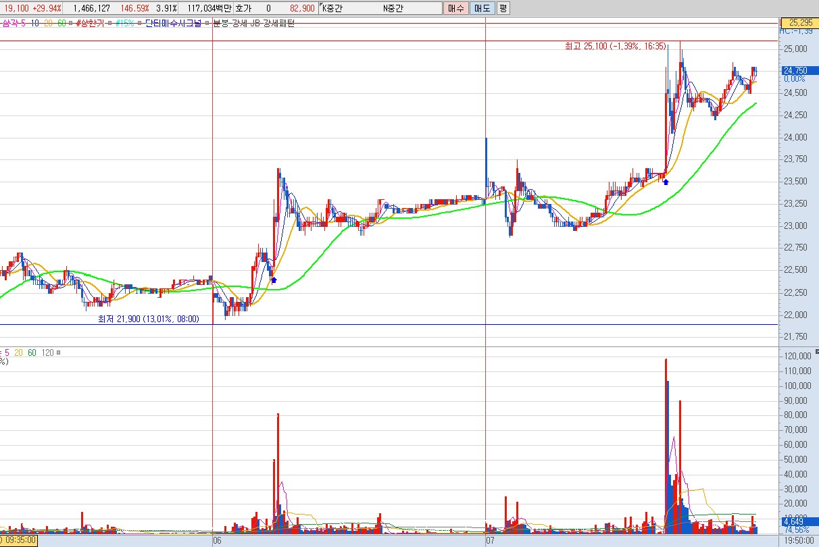819x547 pixels.
Task: Click the 23,000 price axis label
Action: tap(795, 226)
